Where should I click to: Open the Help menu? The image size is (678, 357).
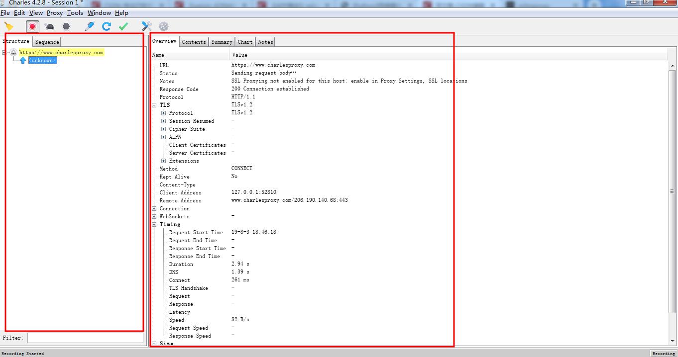click(121, 13)
